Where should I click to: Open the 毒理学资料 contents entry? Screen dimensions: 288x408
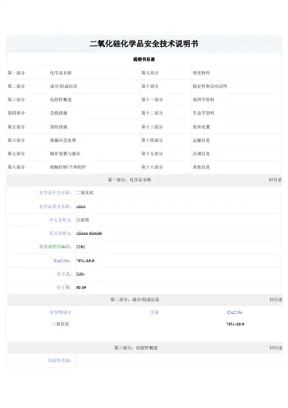point(204,99)
